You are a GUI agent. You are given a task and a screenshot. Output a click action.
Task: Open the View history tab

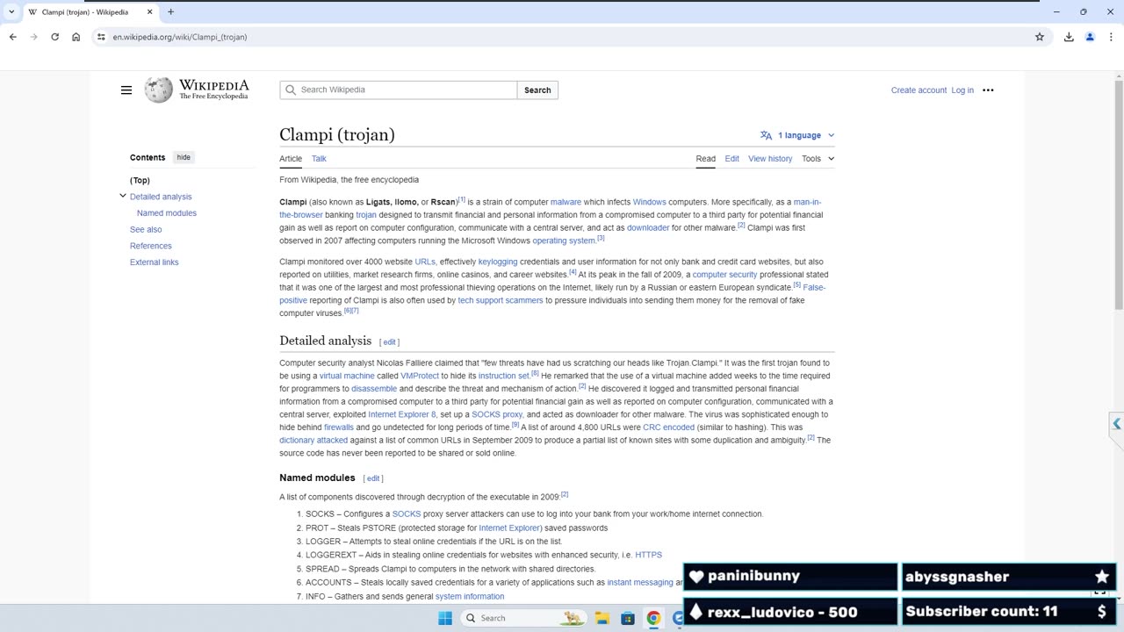point(770,159)
